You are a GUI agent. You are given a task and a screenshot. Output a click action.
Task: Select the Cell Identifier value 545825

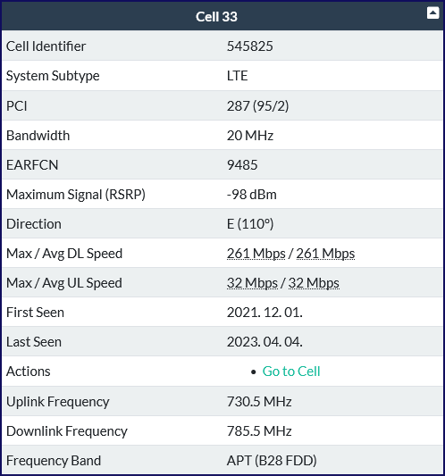pos(249,46)
